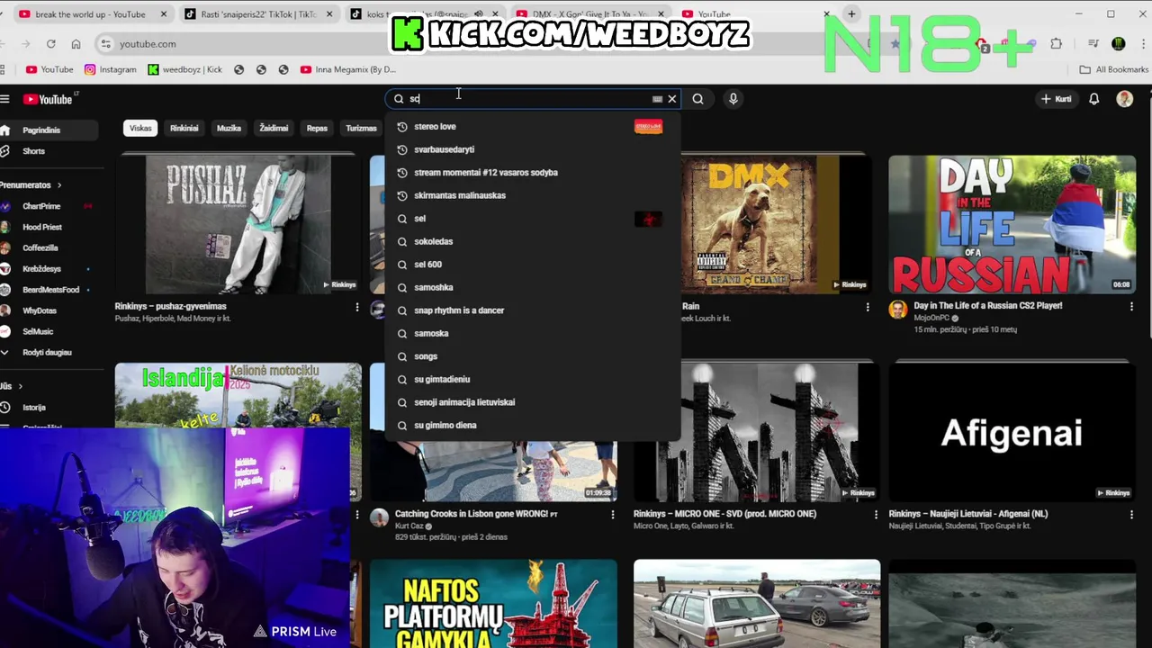Close the 'break the world up' tab
The width and height of the screenshot is (1152, 648).
[164, 14]
